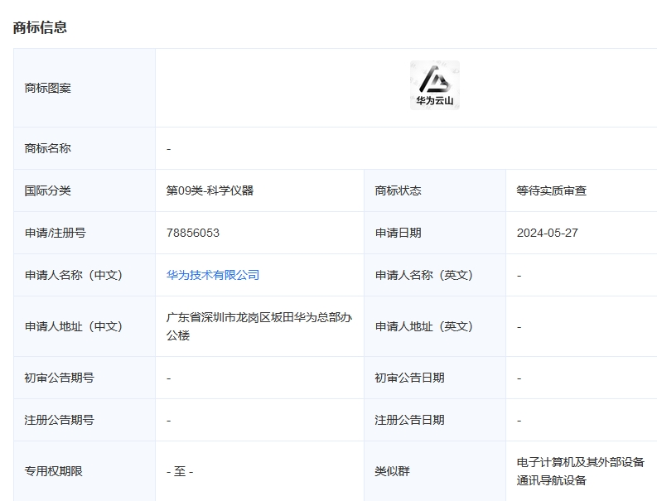Image resolution: width=657 pixels, height=501 pixels.
Task: Click the 注册公告日期 label cell
Action: click(409, 420)
